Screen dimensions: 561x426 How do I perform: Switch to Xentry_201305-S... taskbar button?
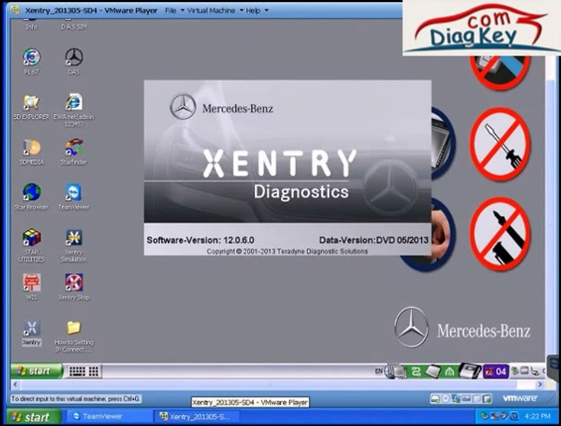(198, 417)
